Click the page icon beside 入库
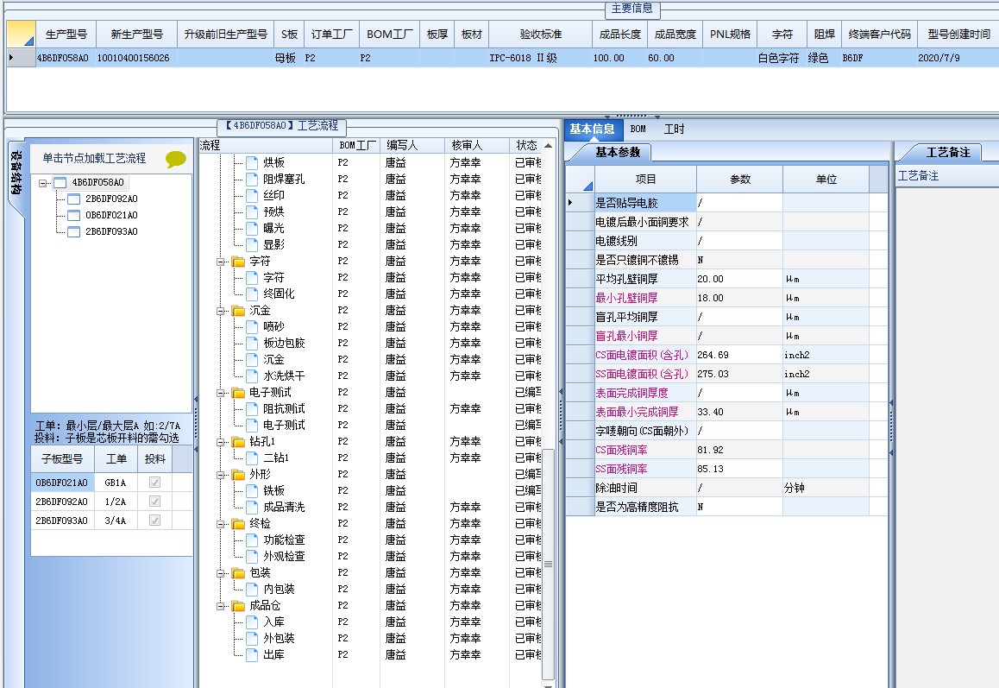This screenshot has height=688, width=999. [x=252, y=622]
